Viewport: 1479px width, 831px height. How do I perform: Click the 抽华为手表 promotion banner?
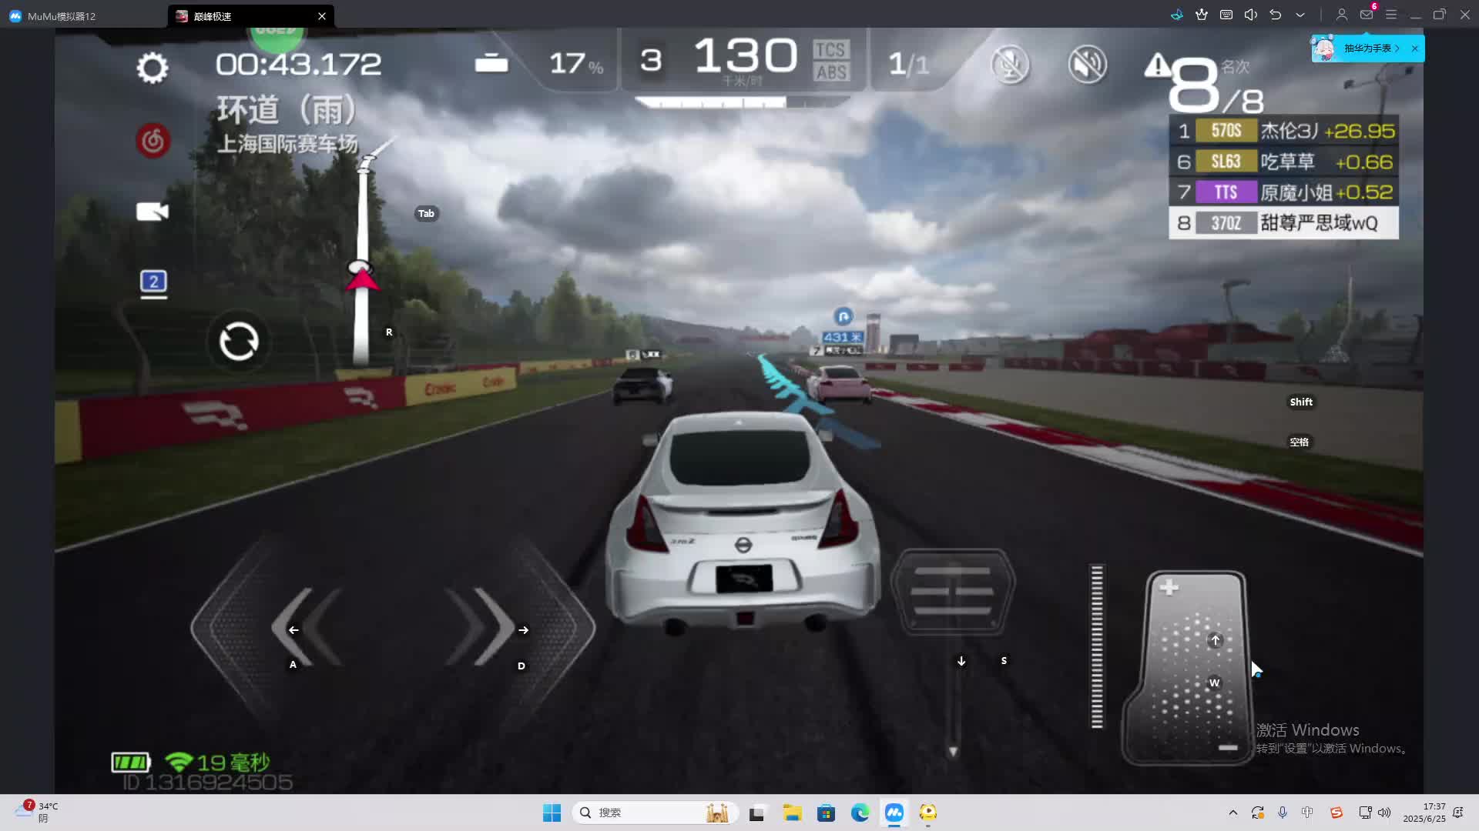point(1367,48)
